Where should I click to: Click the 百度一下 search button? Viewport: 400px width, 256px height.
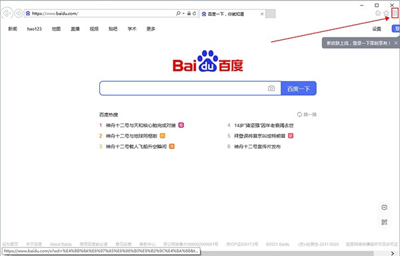pos(299,88)
